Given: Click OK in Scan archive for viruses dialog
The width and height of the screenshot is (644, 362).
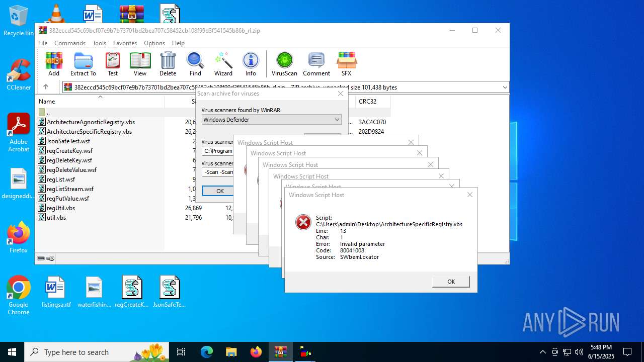Looking at the screenshot, I should coord(220,191).
